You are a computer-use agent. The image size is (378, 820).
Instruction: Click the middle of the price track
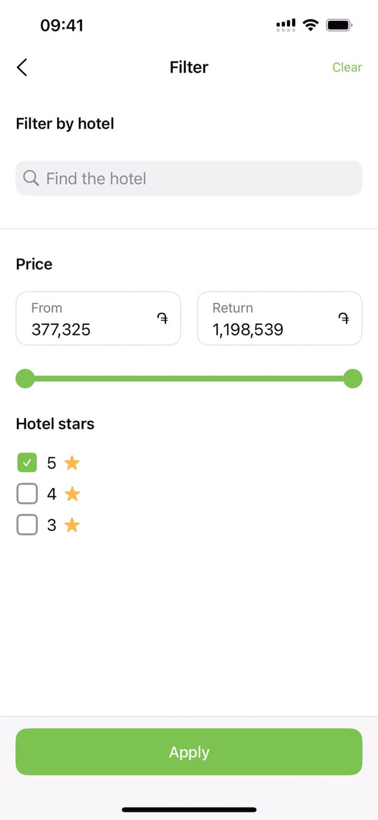[189, 379]
